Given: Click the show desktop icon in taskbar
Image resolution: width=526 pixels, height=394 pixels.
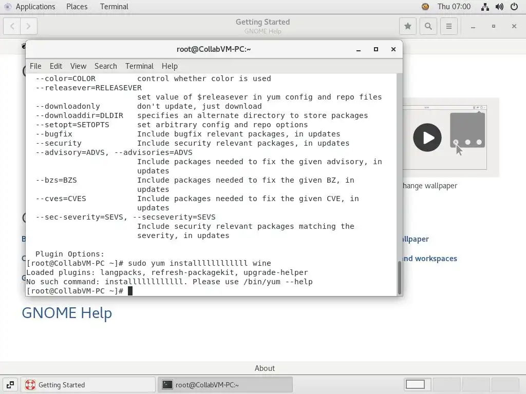Looking at the screenshot, I should [x=10, y=385].
